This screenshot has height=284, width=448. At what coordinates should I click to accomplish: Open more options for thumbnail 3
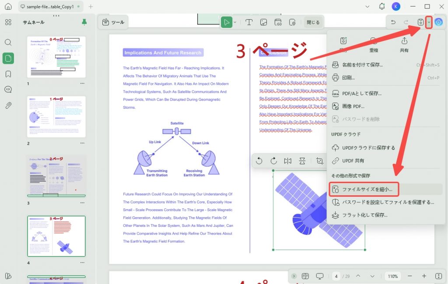point(82,203)
